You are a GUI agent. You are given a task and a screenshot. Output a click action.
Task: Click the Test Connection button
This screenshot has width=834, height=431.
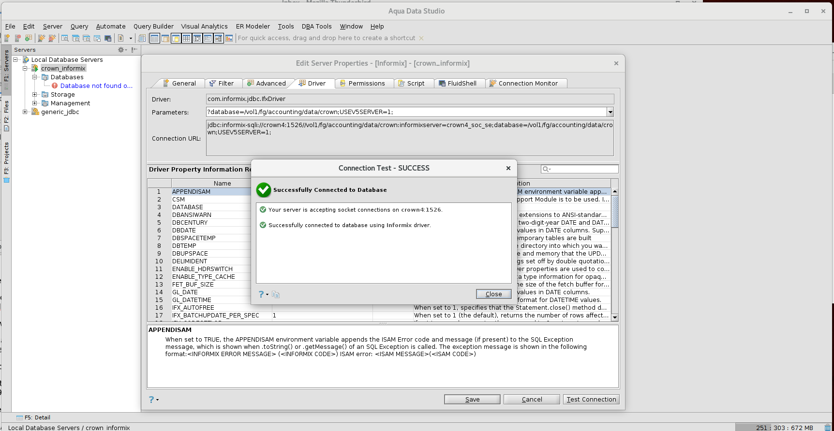(x=591, y=400)
